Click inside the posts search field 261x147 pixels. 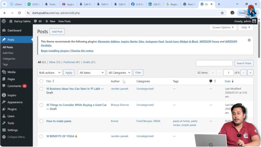click(214, 63)
